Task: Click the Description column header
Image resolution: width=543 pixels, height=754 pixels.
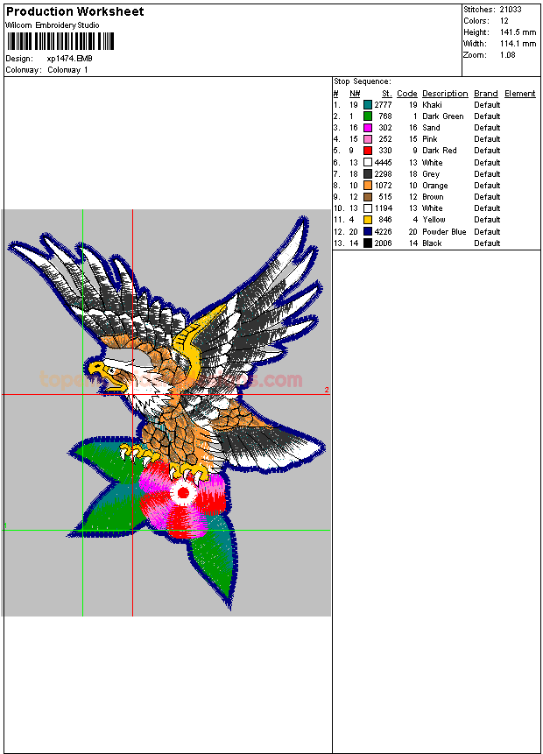Action: pos(445,94)
